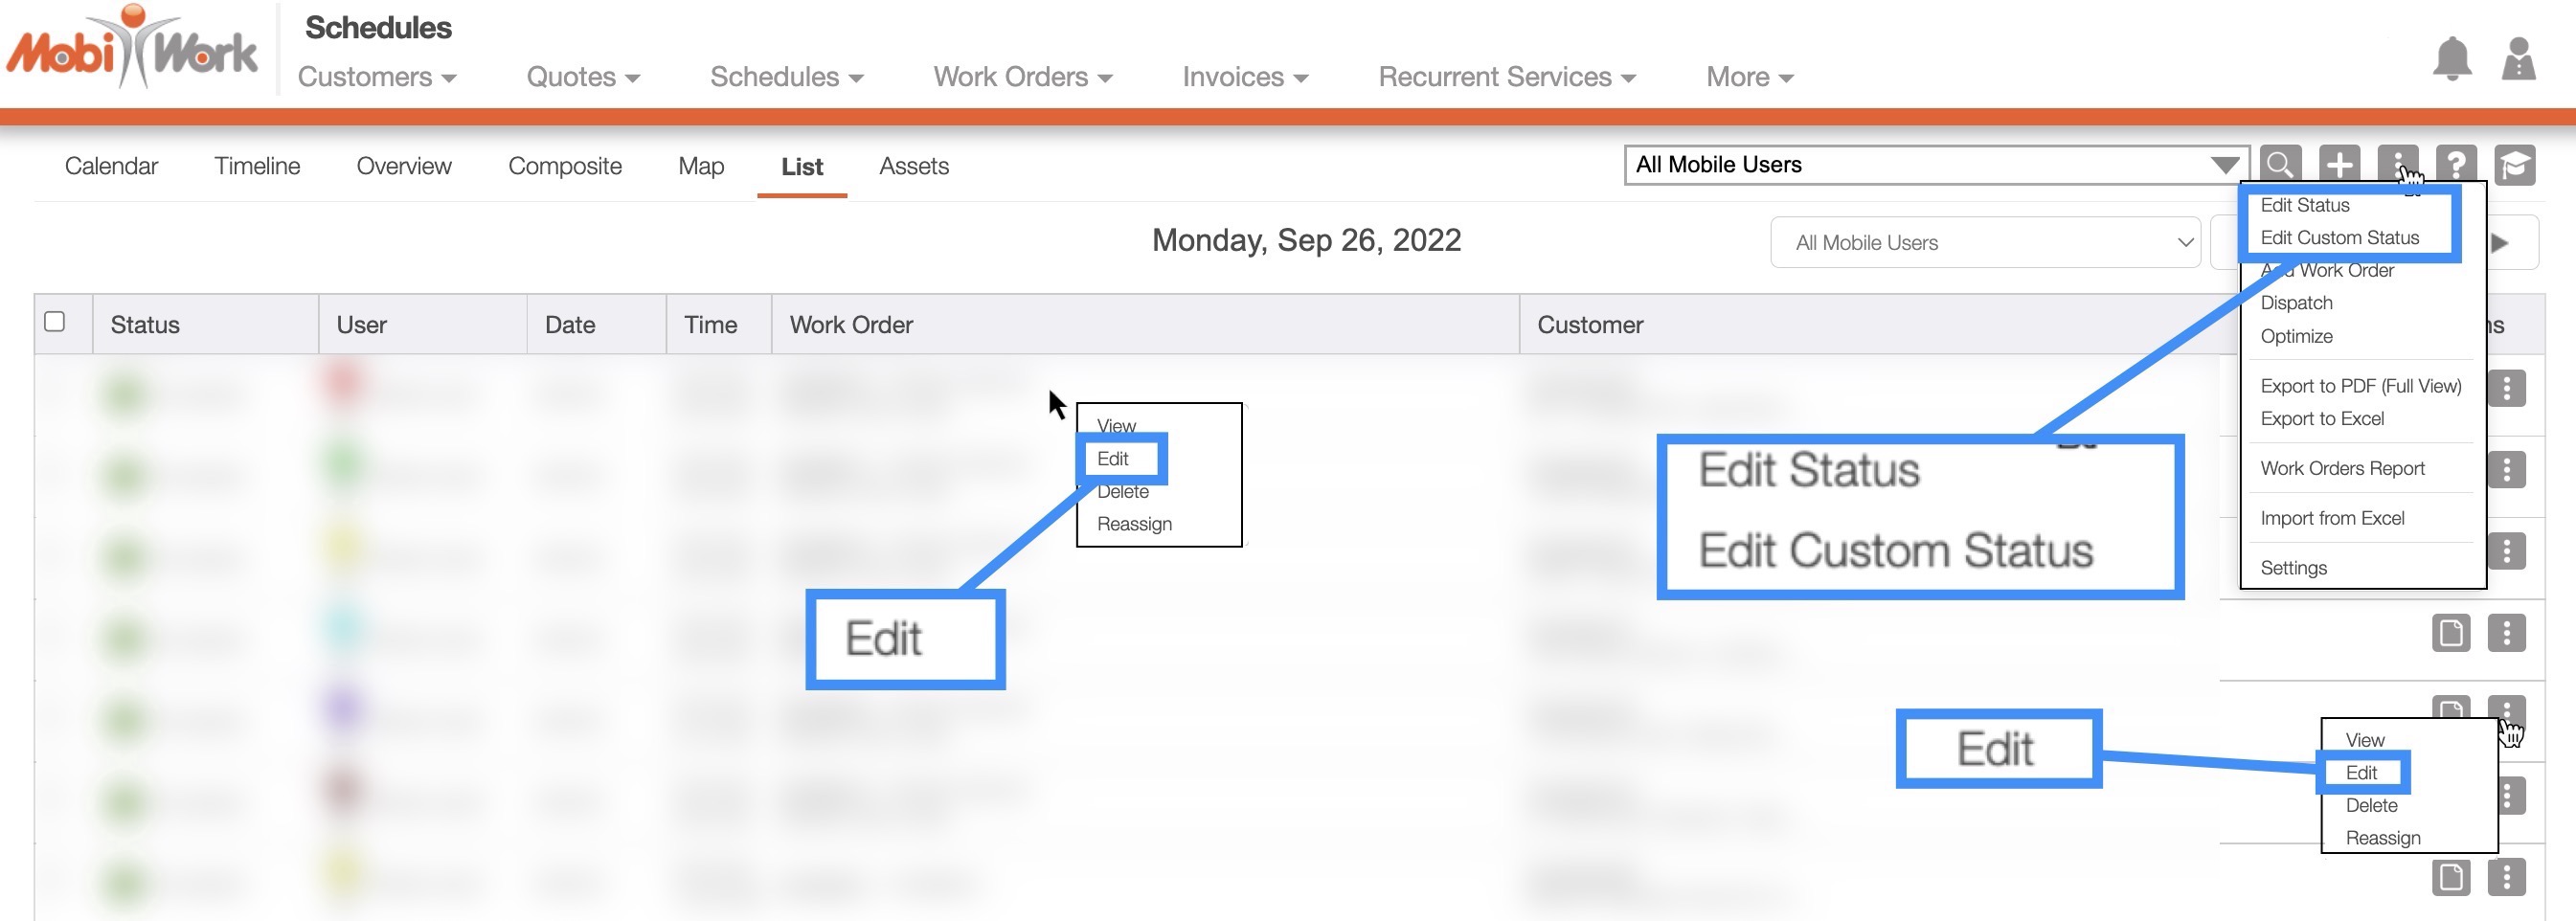The height and width of the screenshot is (921, 2576).
Task: Select Work Orders Report from the menu
Action: click(2342, 468)
